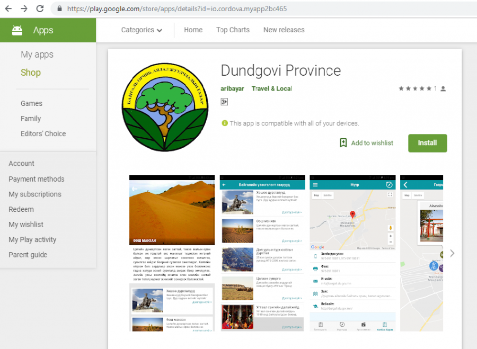
Task: Open the My Play activity link
Action: pos(32,239)
